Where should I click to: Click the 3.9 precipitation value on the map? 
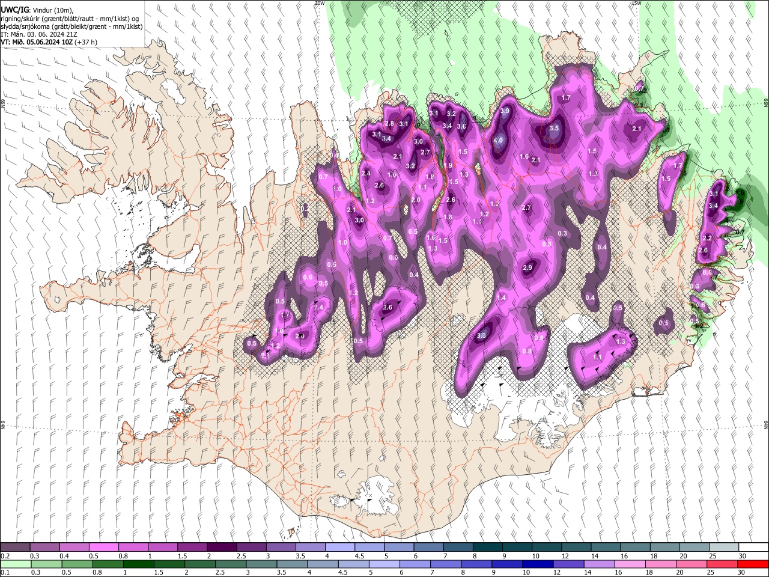coord(505,111)
